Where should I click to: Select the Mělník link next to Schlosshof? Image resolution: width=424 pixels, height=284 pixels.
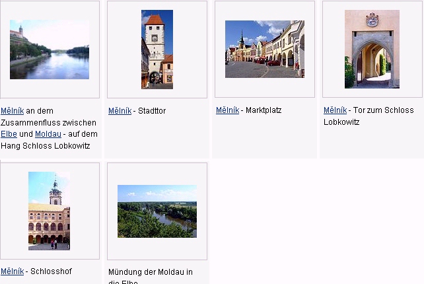[x=12, y=271]
